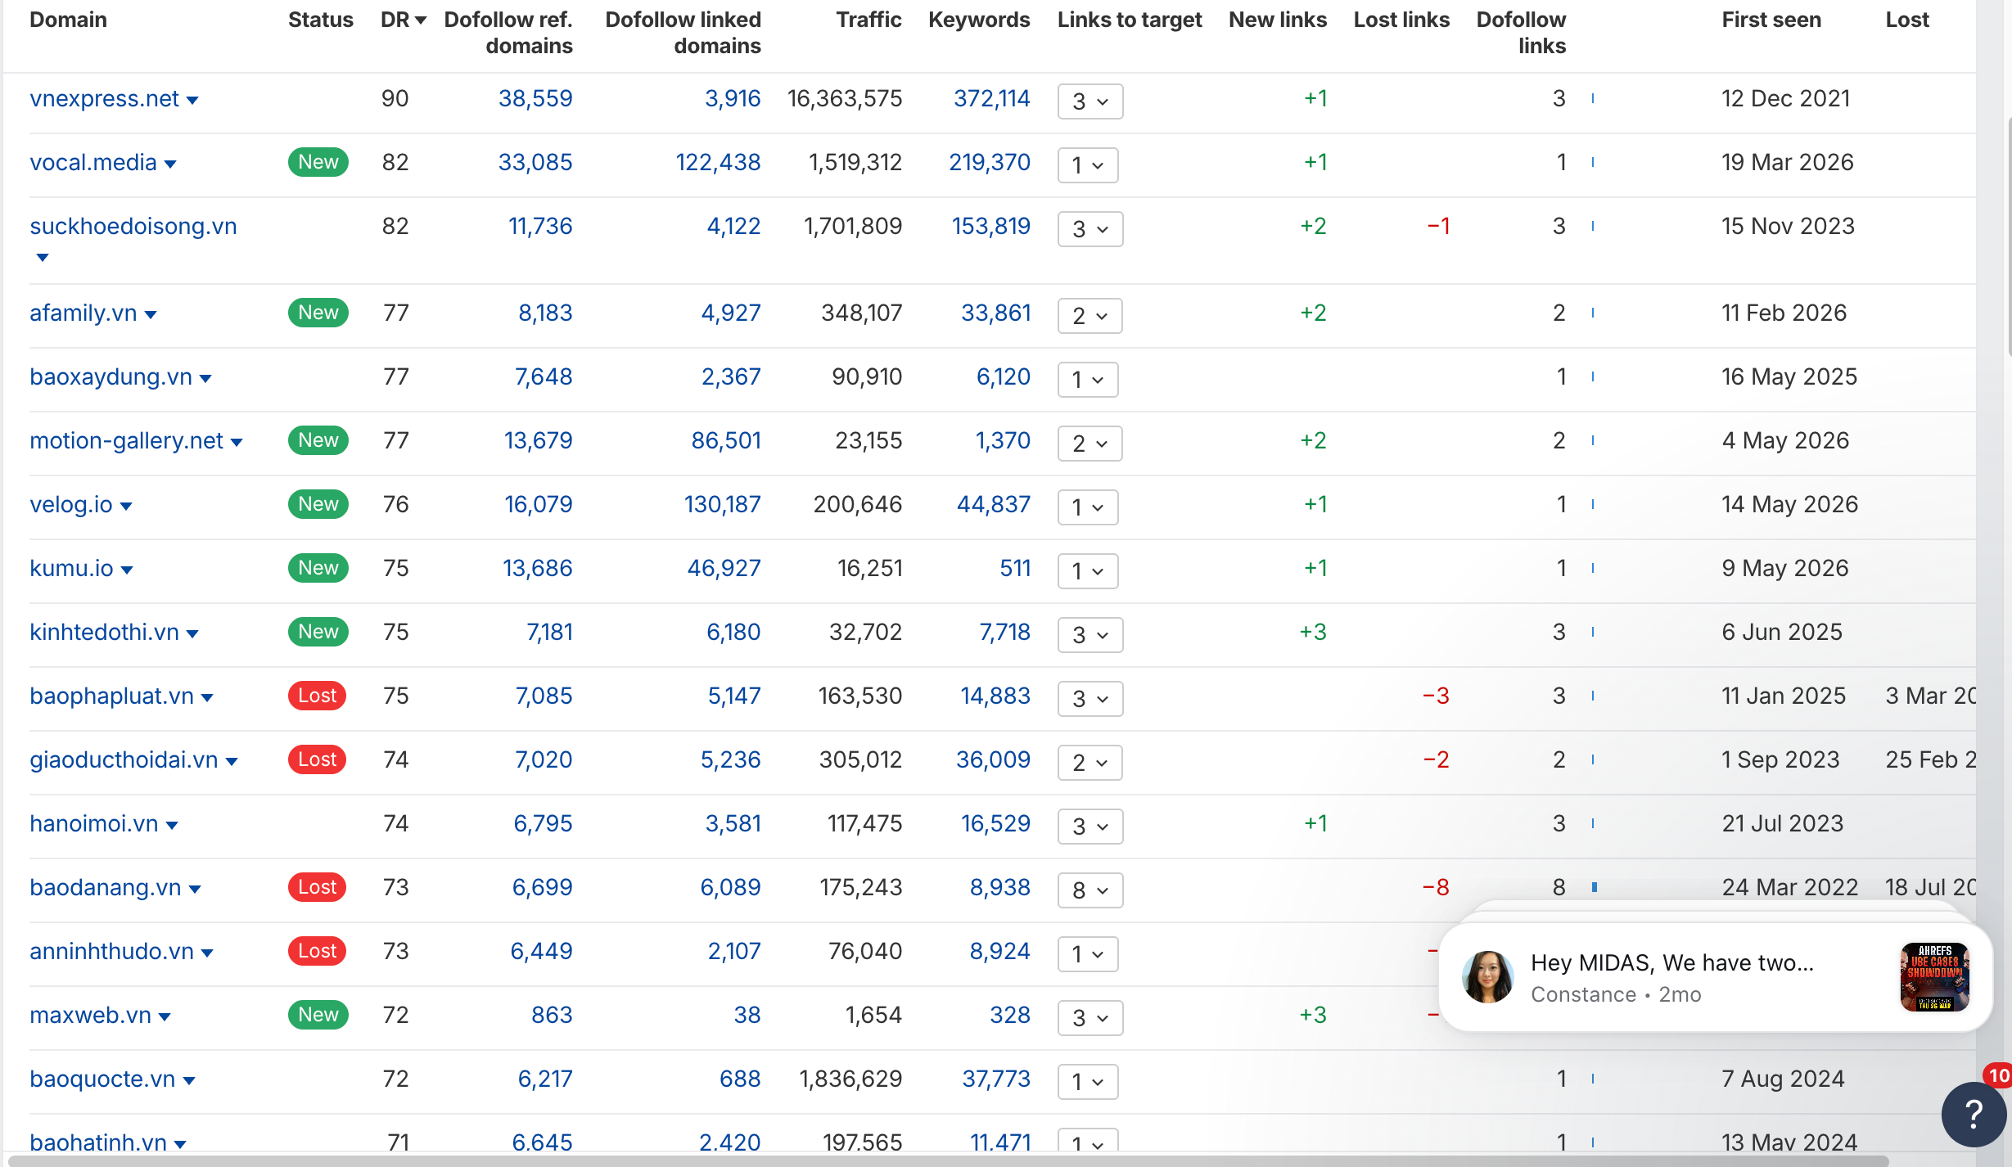Open links to target dropdown for suckhoedoisong.vn
This screenshot has height=1167, width=2012.
pos(1090,229)
